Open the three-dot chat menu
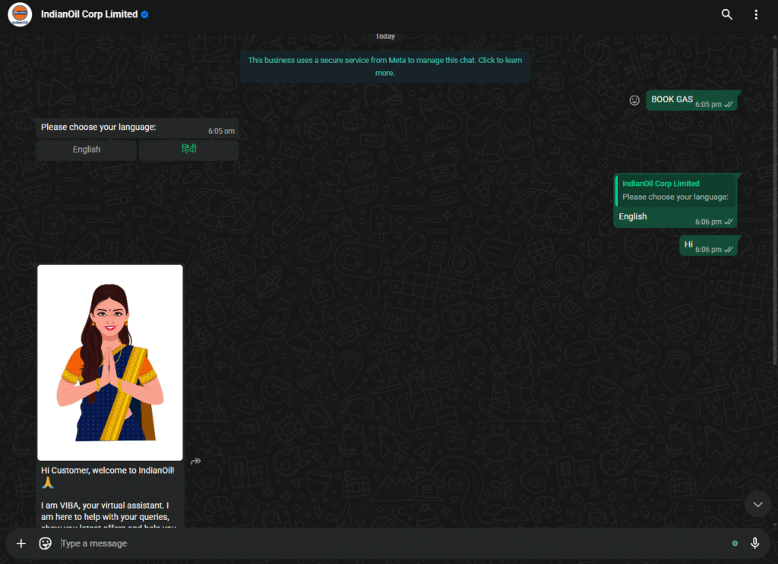The image size is (778, 564). (x=756, y=14)
